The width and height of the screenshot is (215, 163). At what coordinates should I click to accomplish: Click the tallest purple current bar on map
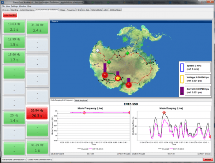pos(105,68)
